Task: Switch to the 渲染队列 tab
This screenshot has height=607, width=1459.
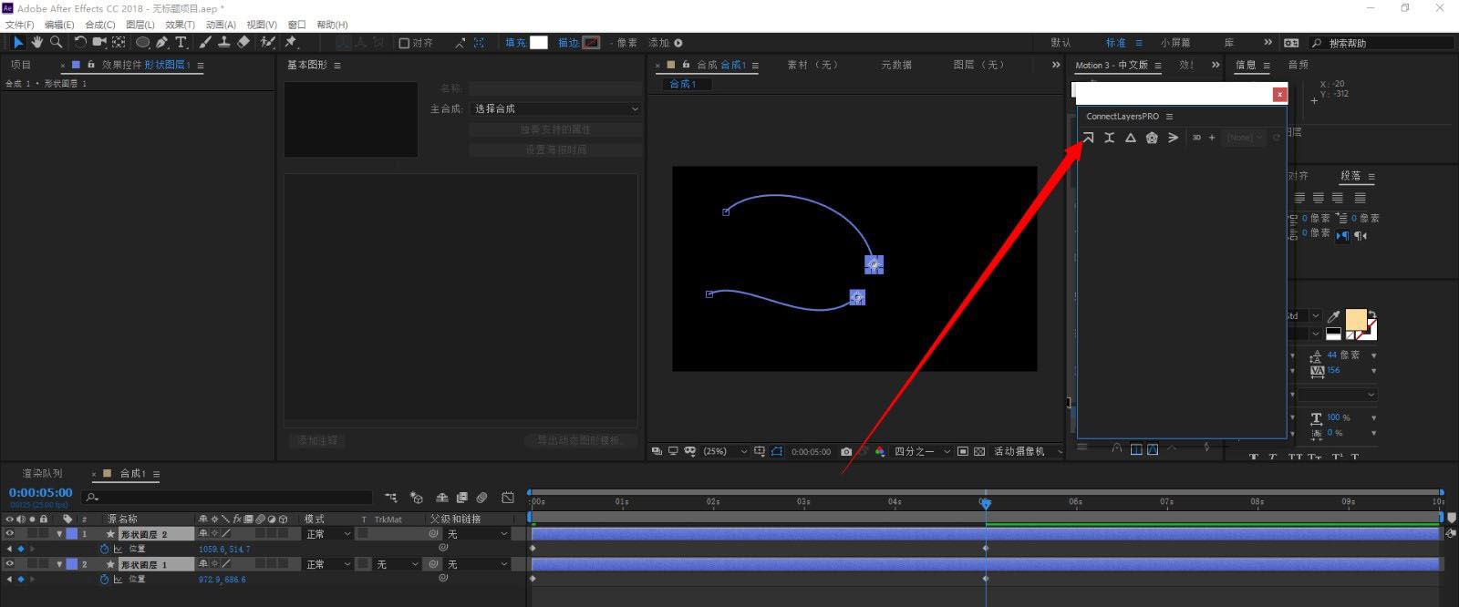Action: point(42,474)
